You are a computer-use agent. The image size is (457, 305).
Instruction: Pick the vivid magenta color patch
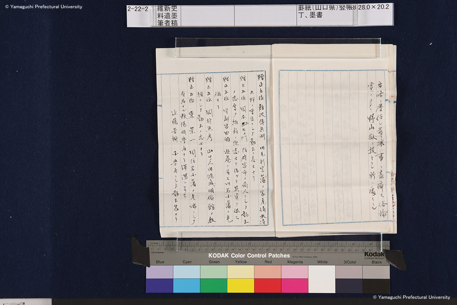tap(295, 286)
